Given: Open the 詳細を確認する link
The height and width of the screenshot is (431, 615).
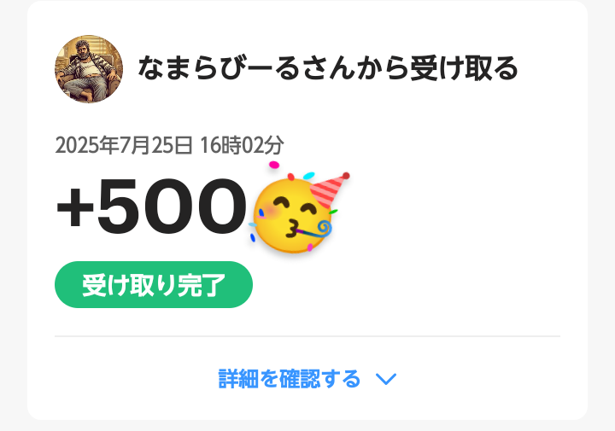Looking at the screenshot, I should tap(289, 379).
